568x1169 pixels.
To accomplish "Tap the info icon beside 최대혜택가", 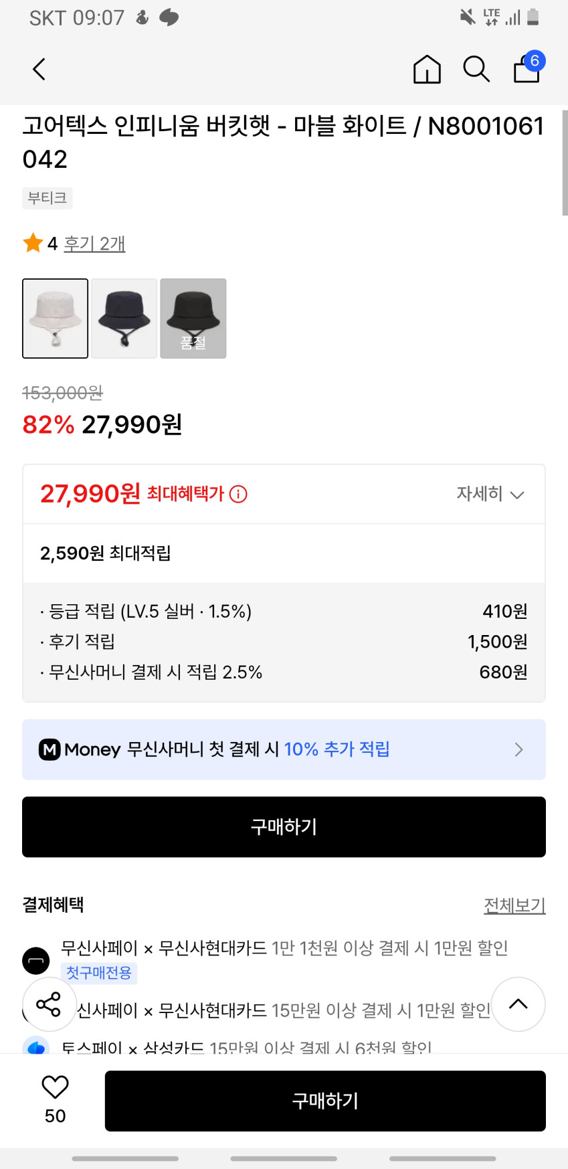I will pyautogui.click(x=238, y=494).
